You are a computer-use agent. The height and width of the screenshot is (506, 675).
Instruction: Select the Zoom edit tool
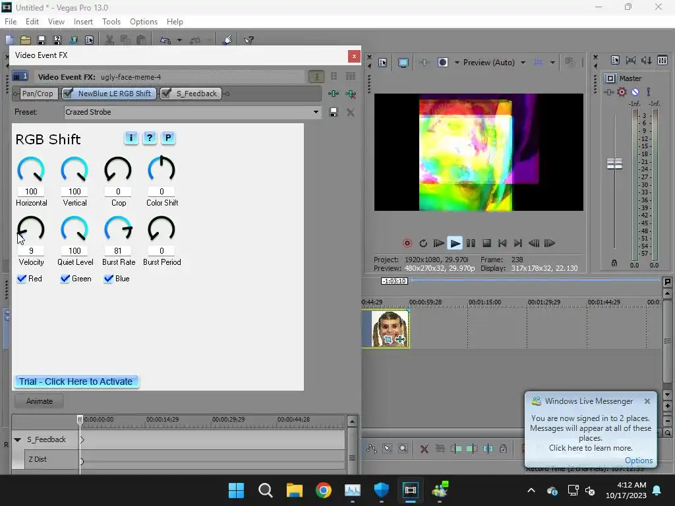click(403, 449)
